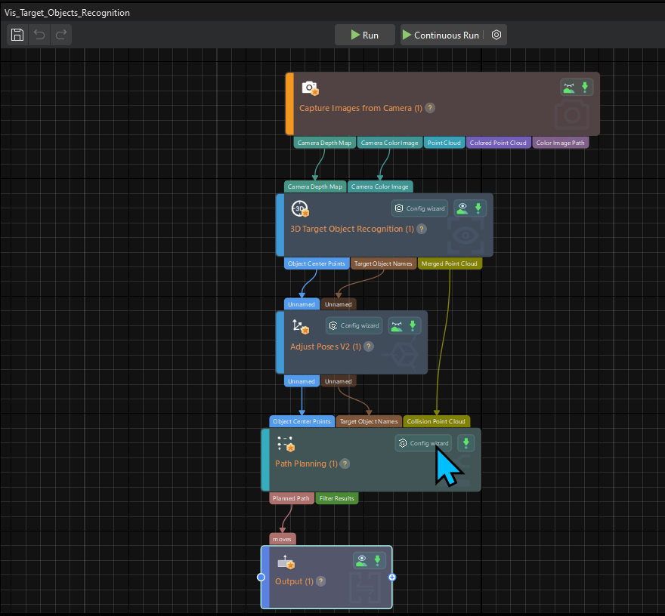Click help icon on 3D Target Object Recognition
The height and width of the screenshot is (616, 665).
click(x=422, y=229)
